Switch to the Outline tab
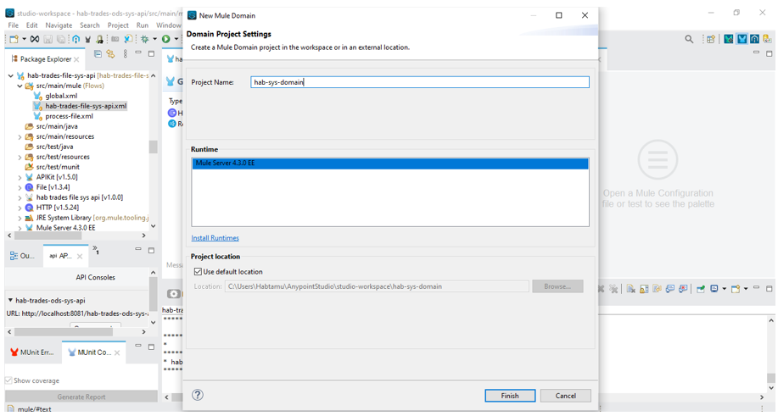 (x=22, y=256)
